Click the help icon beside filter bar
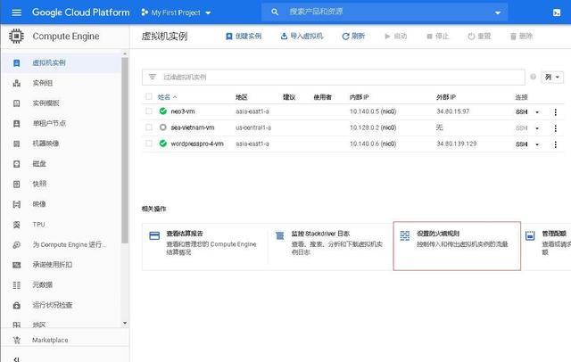This screenshot has height=362, width=571. pyautogui.click(x=533, y=77)
